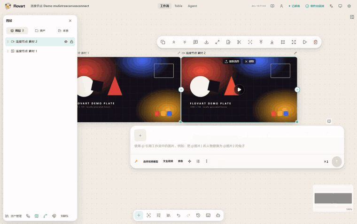Click the right plus connector of 素材 2

(x=297, y=89)
